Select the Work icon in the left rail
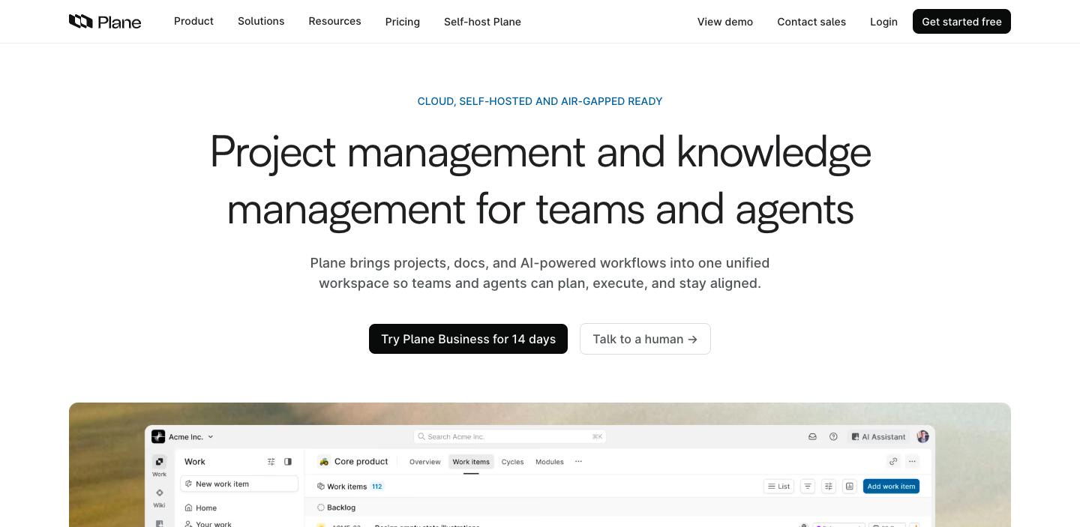The width and height of the screenshot is (1080, 527). pos(159,462)
